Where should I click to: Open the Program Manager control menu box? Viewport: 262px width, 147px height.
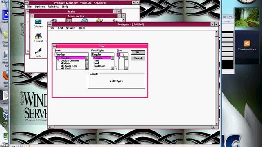pos(27,3)
